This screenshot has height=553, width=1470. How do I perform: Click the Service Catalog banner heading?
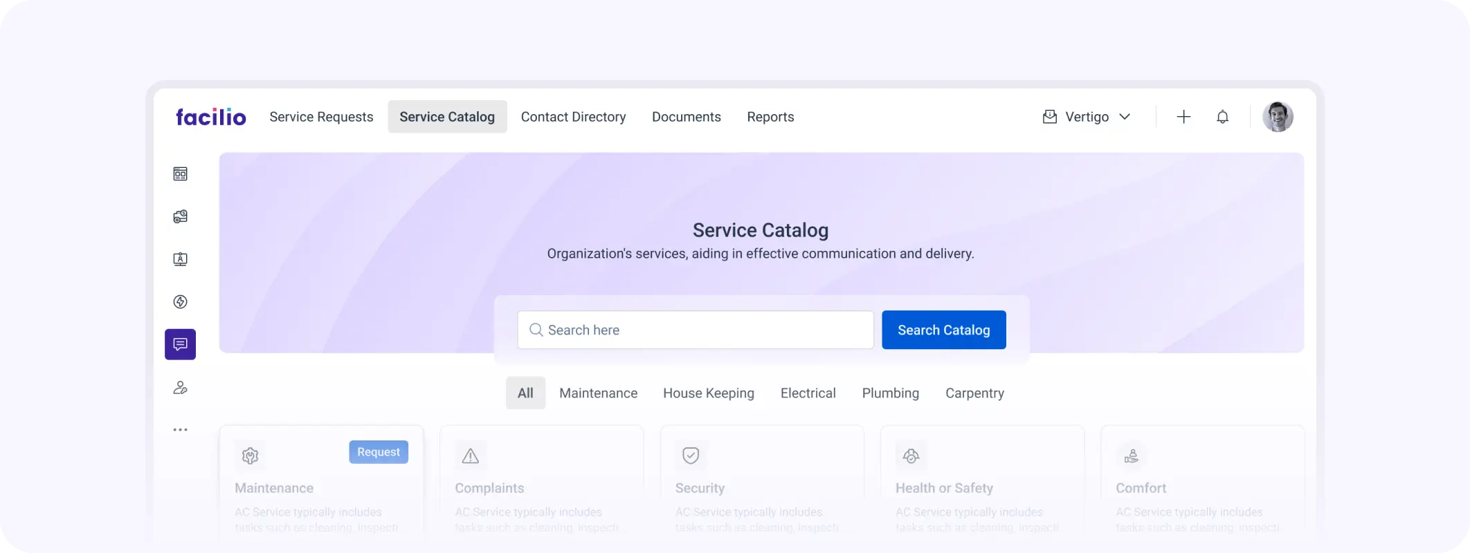click(x=761, y=230)
